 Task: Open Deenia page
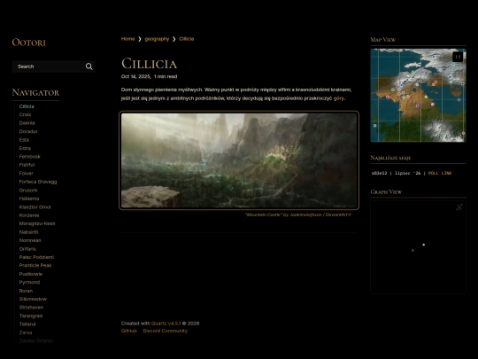(x=27, y=123)
